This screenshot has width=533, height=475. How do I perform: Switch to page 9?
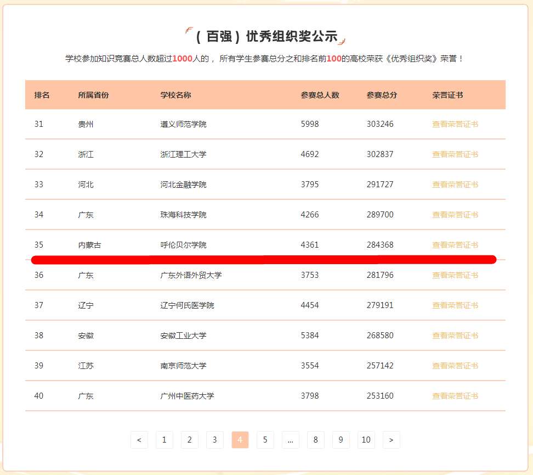point(341,440)
